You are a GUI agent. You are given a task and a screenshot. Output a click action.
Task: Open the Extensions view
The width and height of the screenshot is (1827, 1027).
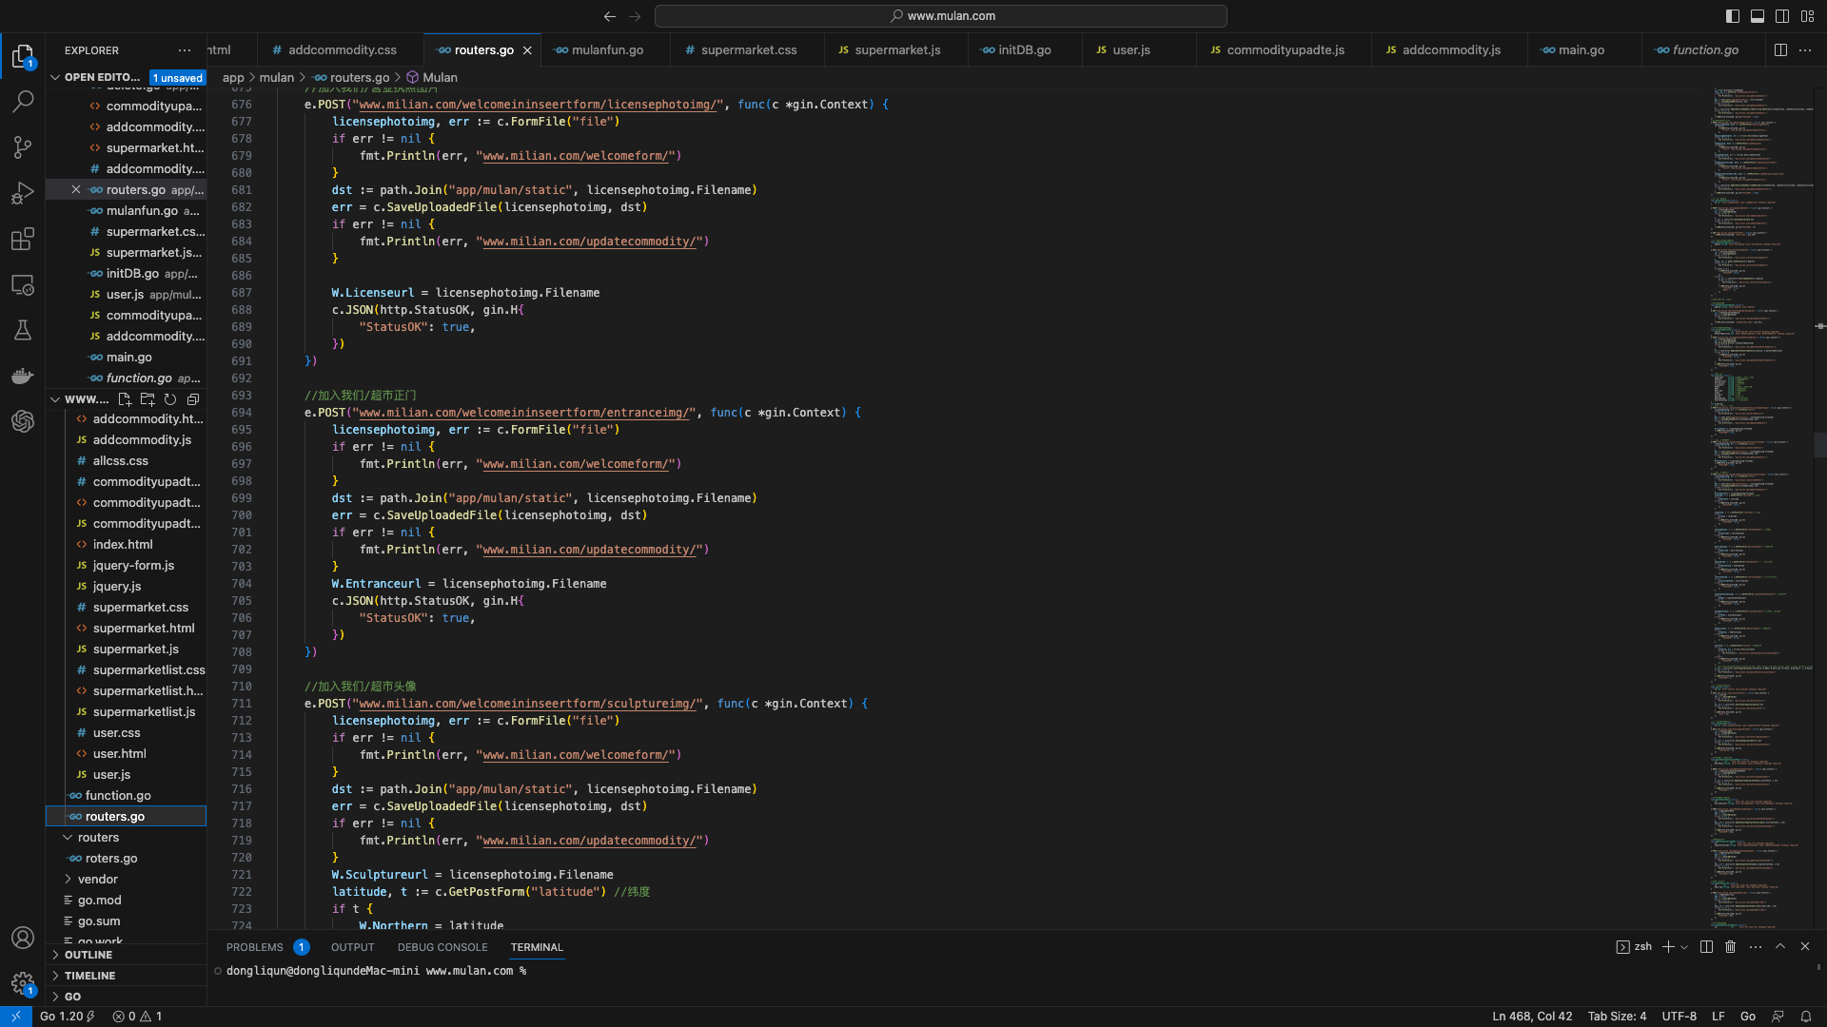(23, 239)
